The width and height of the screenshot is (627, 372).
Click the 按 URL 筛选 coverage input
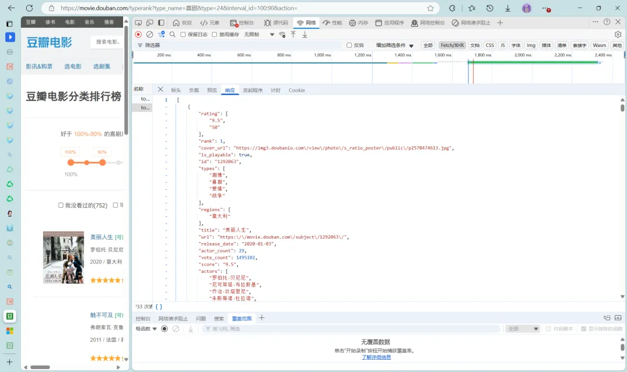click(x=352, y=328)
